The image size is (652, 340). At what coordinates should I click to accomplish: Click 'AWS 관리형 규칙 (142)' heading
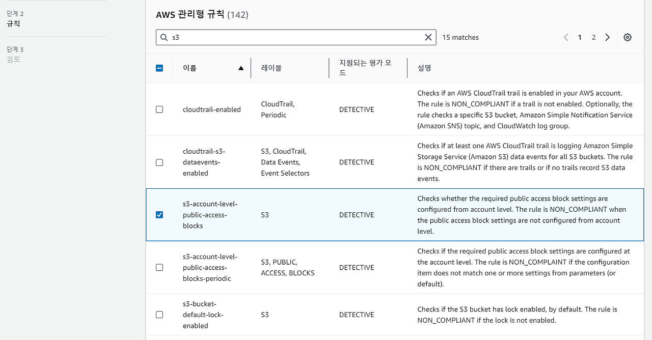(202, 14)
